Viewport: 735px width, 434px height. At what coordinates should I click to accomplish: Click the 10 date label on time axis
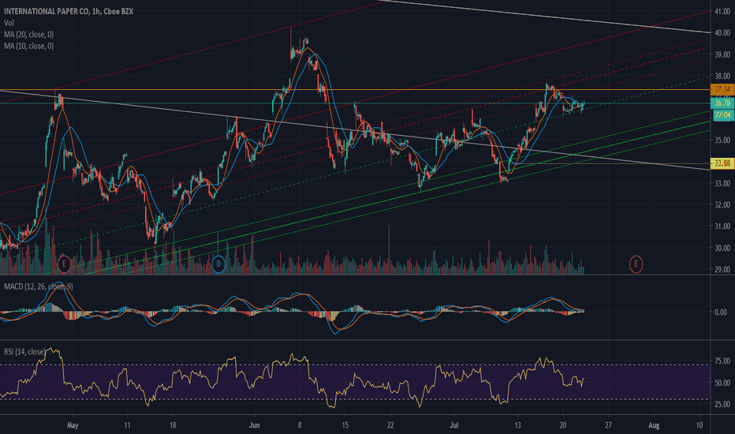(700, 425)
